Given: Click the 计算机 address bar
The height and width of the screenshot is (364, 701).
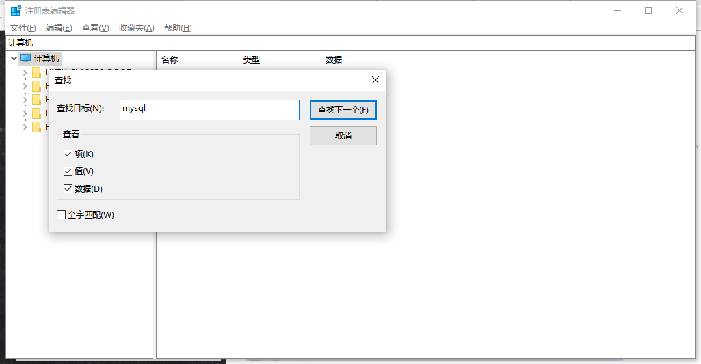Looking at the screenshot, I should (x=350, y=43).
